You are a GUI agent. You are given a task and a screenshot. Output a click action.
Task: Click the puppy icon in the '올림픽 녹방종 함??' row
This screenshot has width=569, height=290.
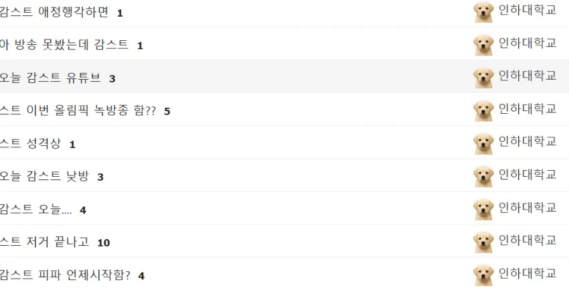tap(483, 111)
